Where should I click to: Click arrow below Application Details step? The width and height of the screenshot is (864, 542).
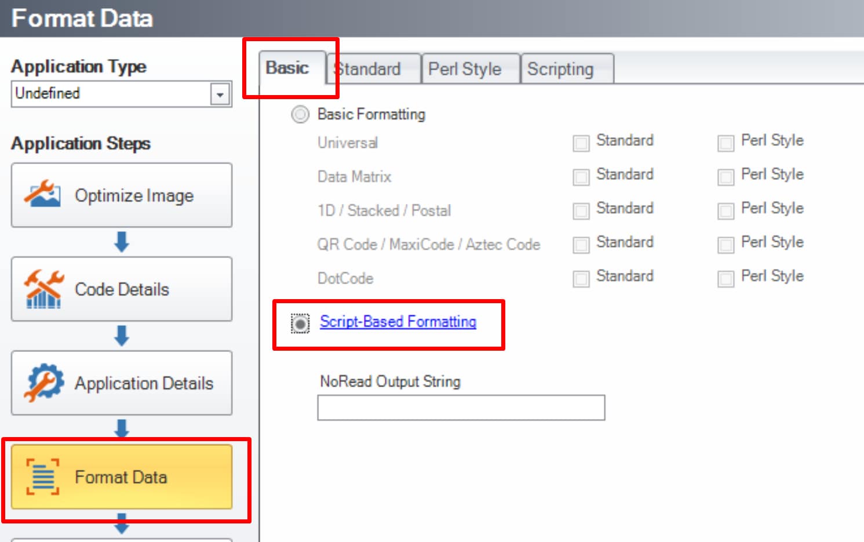[122, 428]
